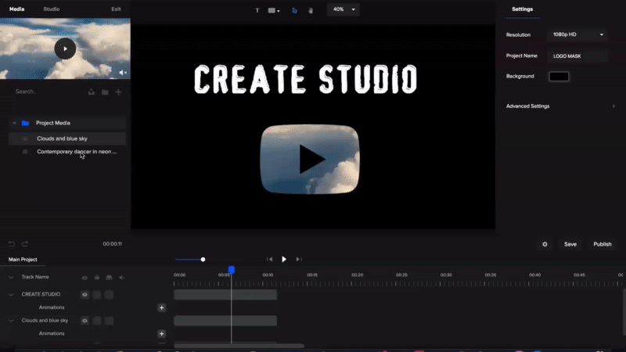Edit the Project Name field
626x352 pixels.
577,56
